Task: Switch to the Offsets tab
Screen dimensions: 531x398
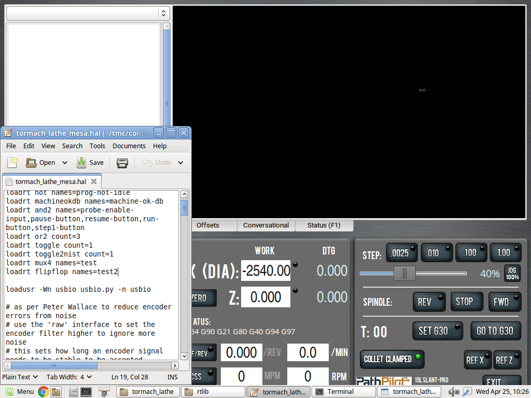Action: [x=207, y=225]
